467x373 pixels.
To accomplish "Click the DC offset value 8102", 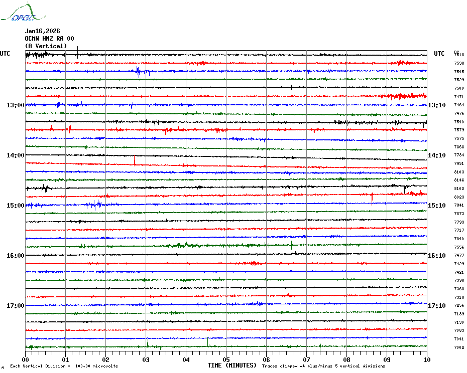I will click(x=459, y=189).
